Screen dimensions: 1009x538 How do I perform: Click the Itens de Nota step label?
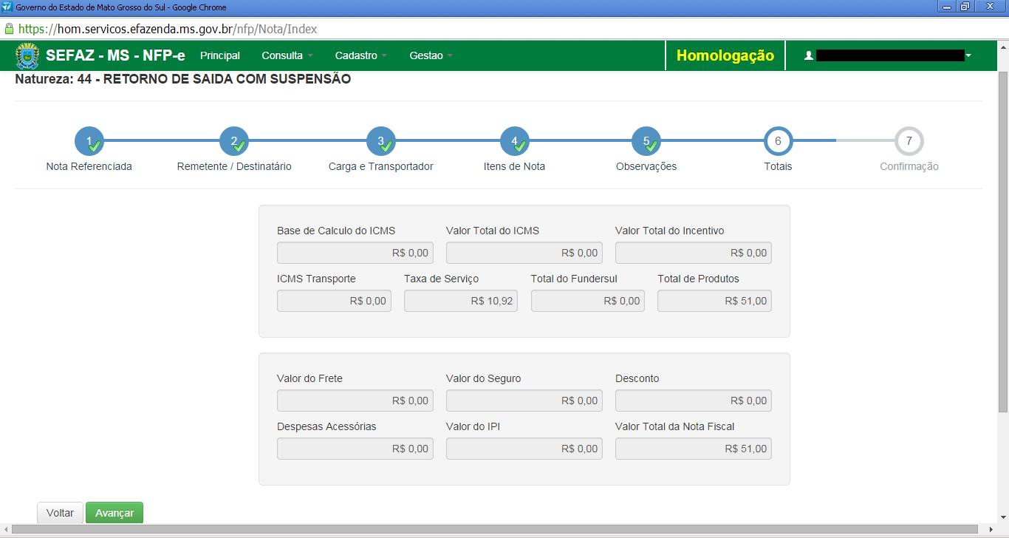click(x=514, y=166)
